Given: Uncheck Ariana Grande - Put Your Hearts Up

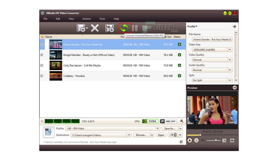Looking at the screenshot, I should tap(42, 45).
